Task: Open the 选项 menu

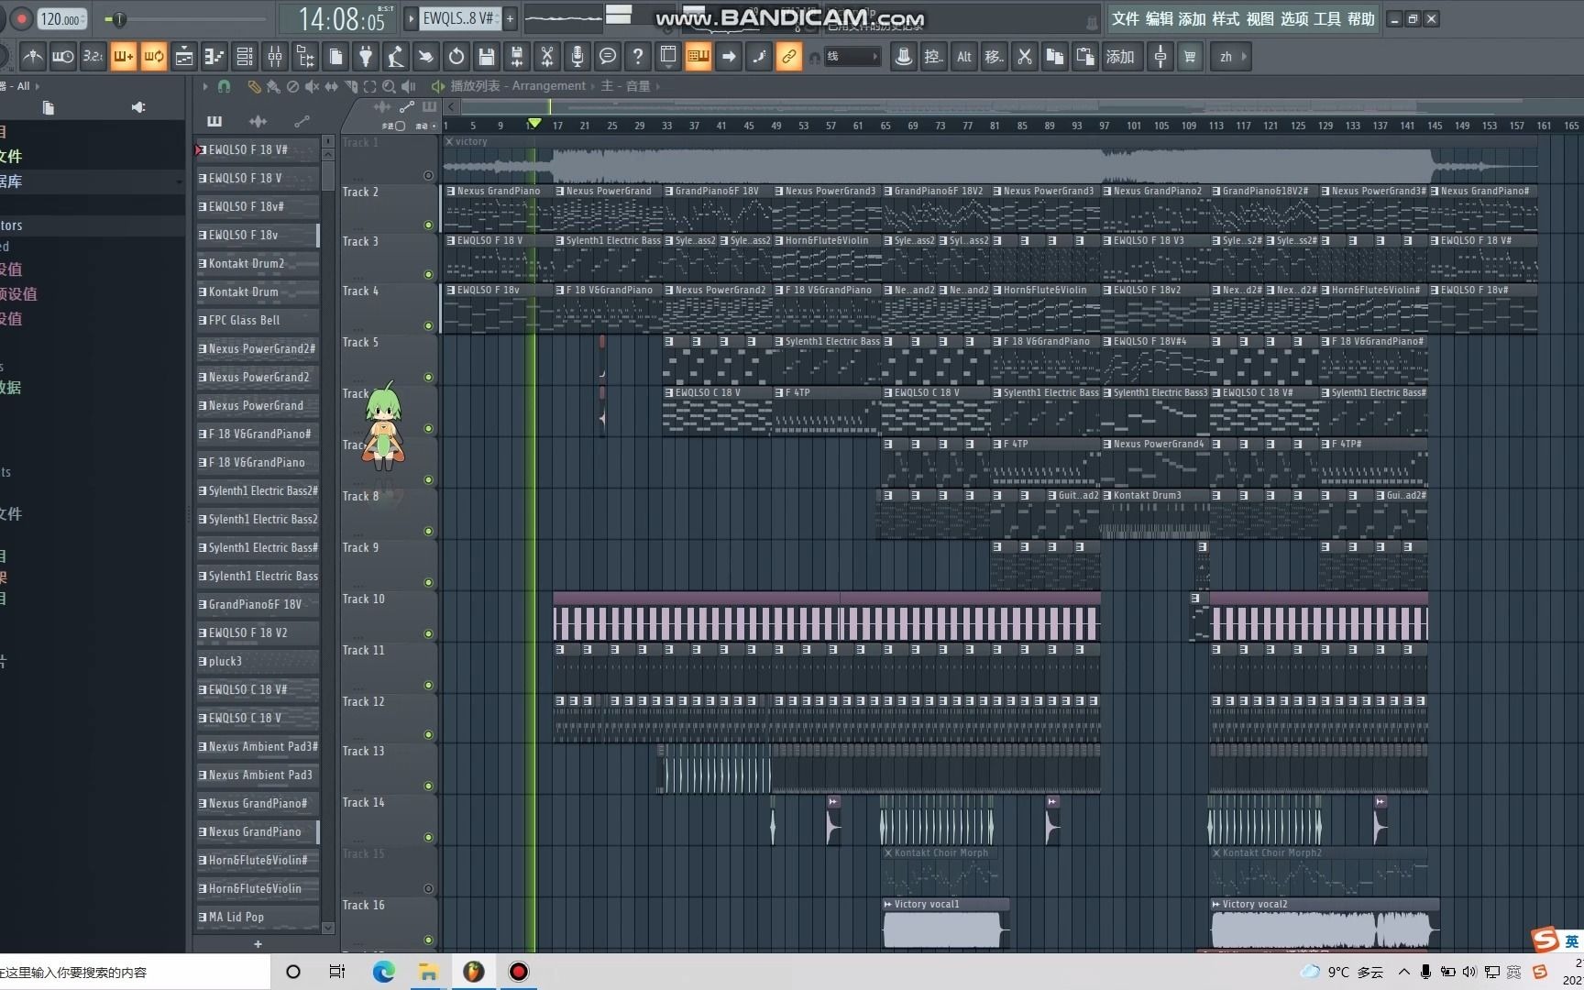Action: click(1294, 19)
